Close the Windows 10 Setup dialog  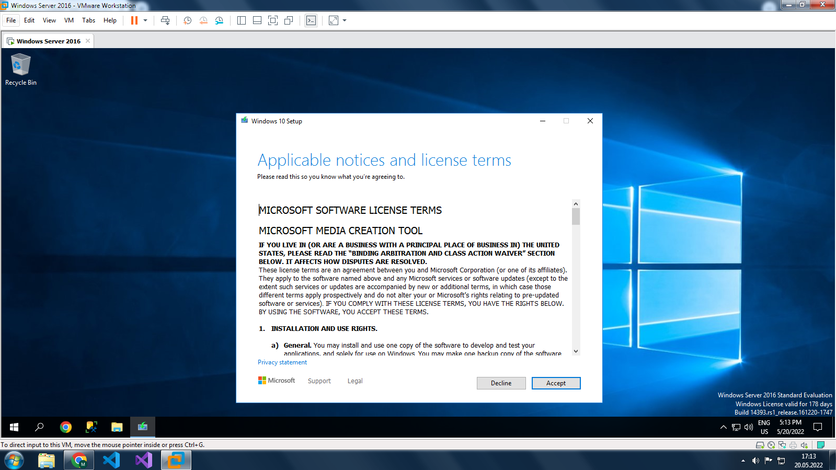pyautogui.click(x=590, y=121)
